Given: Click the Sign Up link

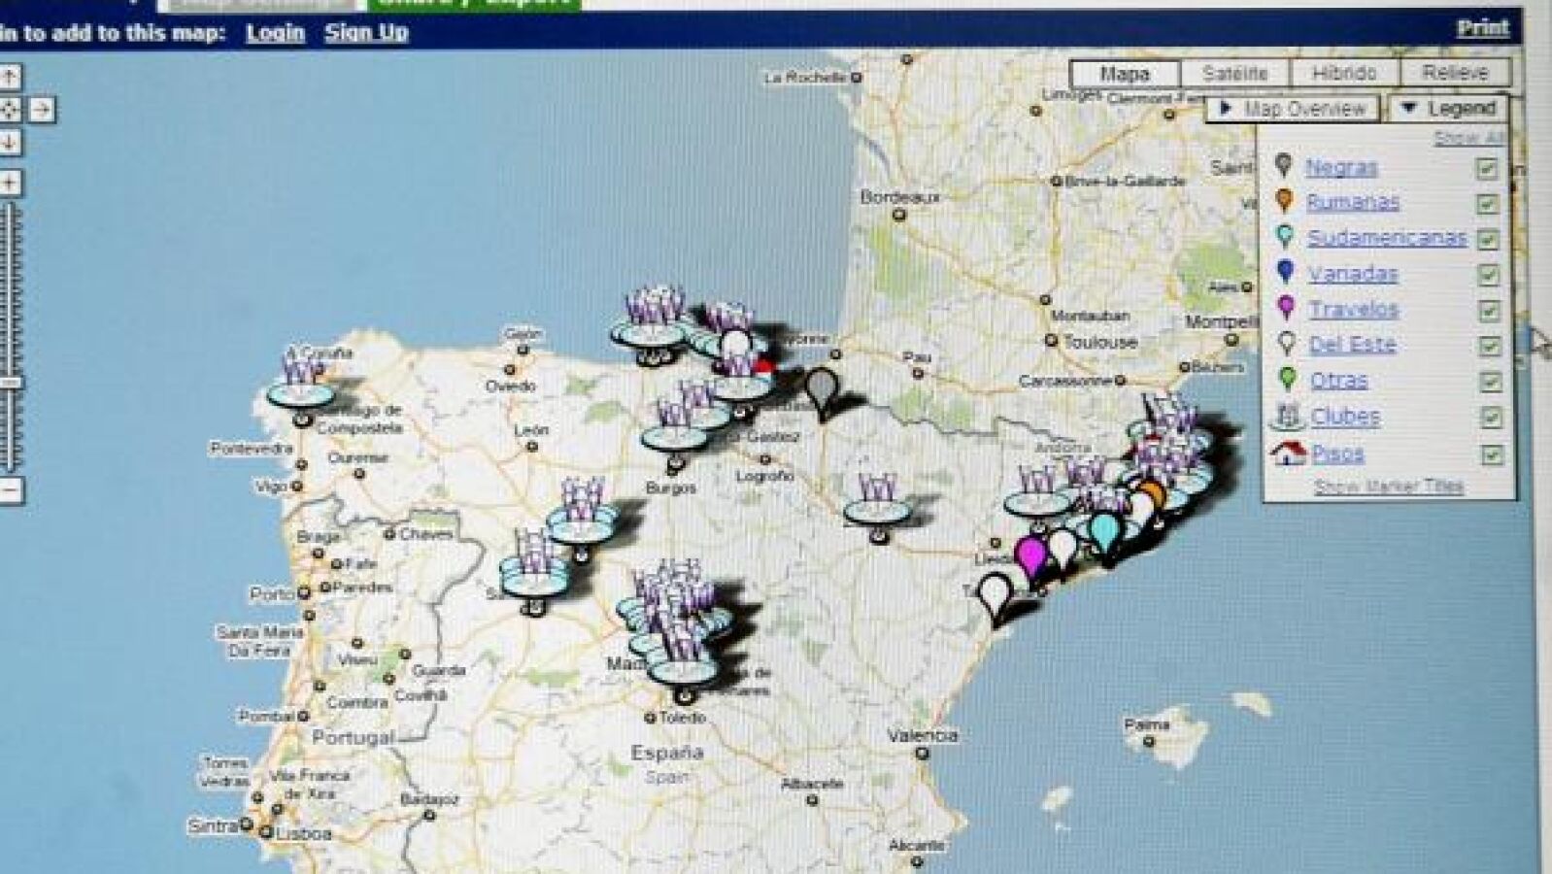Looking at the screenshot, I should [366, 33].
